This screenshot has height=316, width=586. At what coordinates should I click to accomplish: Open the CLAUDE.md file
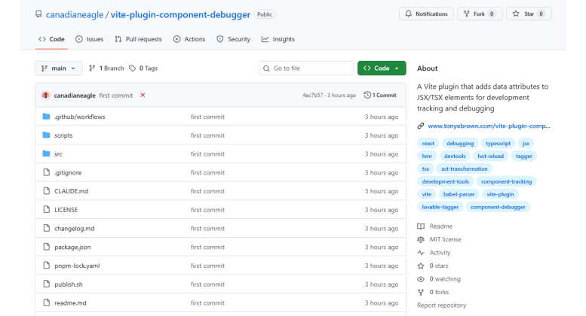tap(72, 191)
